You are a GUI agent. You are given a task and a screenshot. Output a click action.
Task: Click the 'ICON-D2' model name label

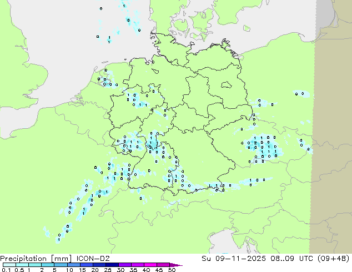tap(93, 259)
